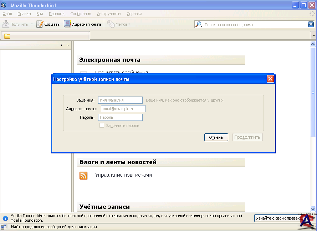Click the scrollbar down arrow in content pane
This screenshot has width=317, height=231.
point(313,209)
